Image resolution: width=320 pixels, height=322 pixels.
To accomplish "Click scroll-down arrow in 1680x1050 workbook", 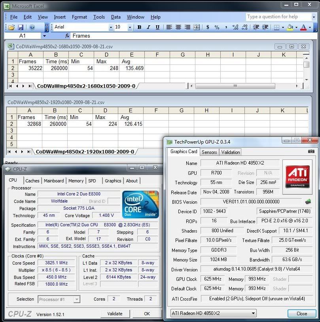I will (x=306, y=80).
